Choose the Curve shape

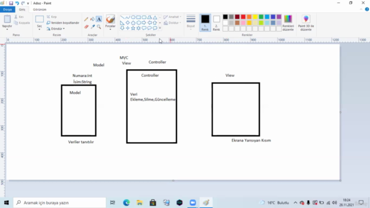pos(128,17)
